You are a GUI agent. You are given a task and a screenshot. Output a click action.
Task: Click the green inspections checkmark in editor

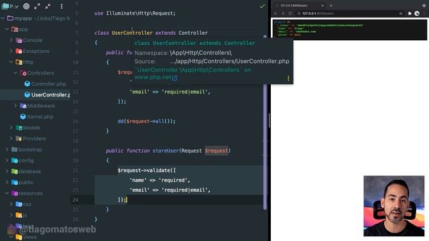tap(262, 6)
